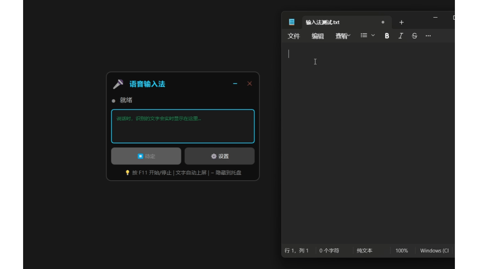Toggle italic formatting in Notepad
Image resolution: width=478 pixels, height=269 pixels.
coord(401,36)
